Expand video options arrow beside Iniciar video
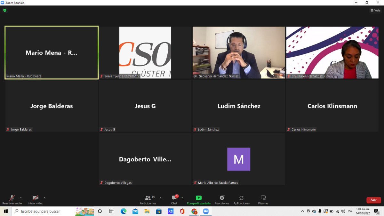384x216 pixels. [44, 198]
